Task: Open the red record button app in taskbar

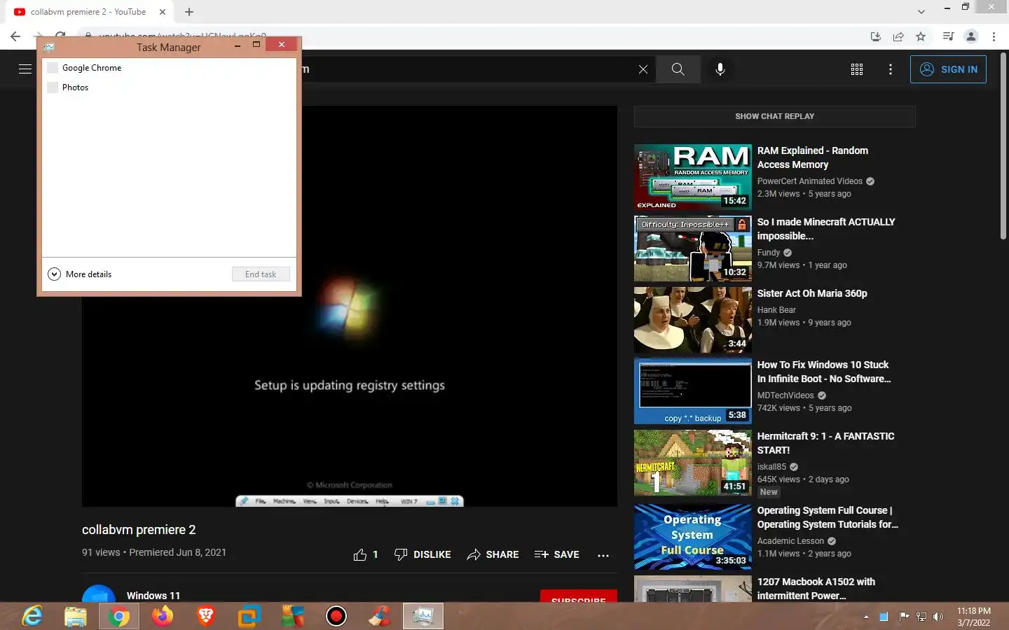Action: [336, 616]
